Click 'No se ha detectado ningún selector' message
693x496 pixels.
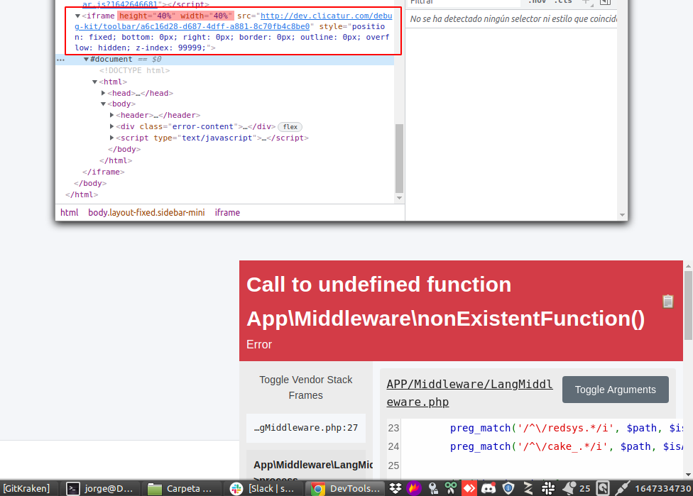pos(513,19)
